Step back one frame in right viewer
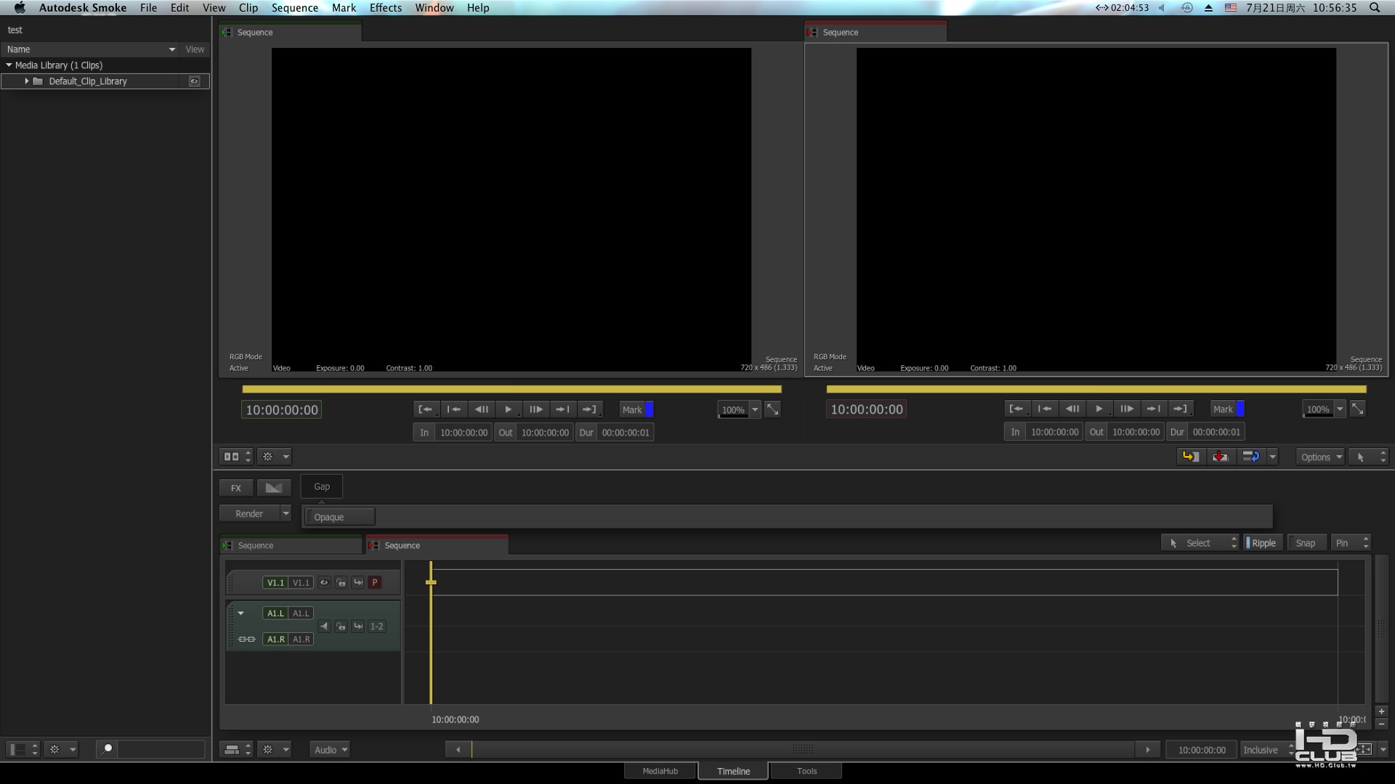The width and height of the screenshot is (1395, 784). click(1072, 409)
